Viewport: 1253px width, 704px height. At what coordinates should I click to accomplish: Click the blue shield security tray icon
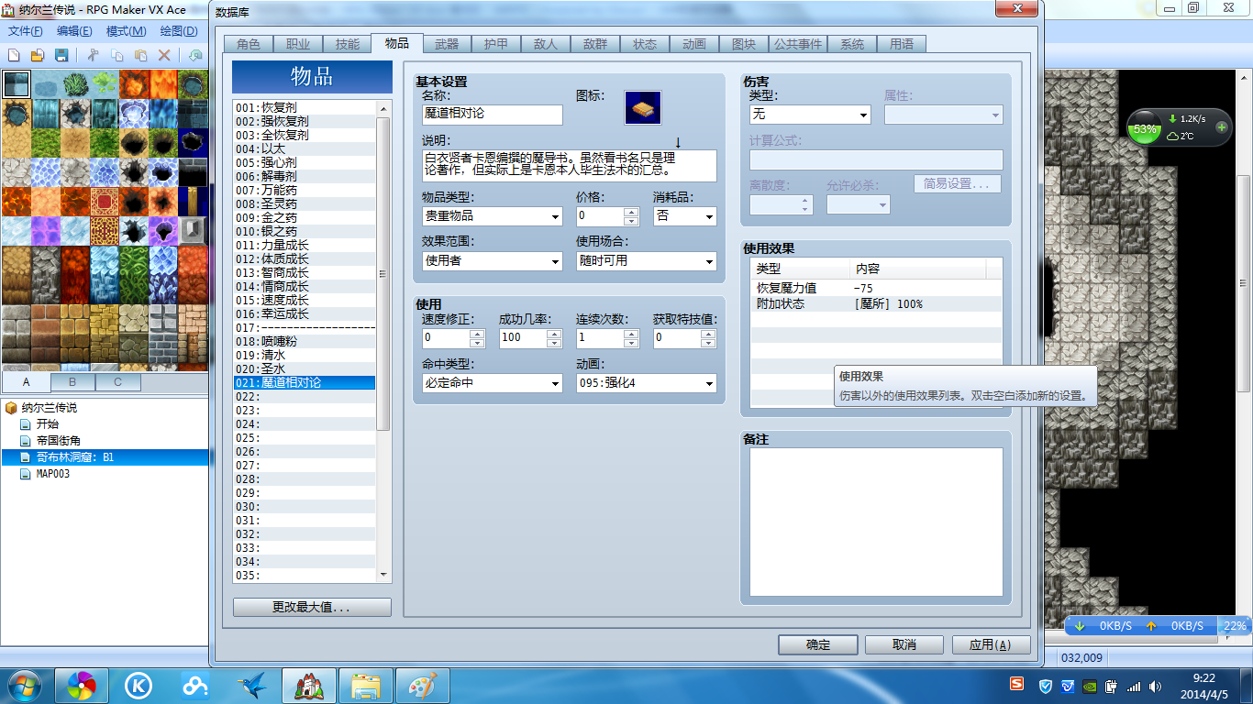[x=1046, y=686]
